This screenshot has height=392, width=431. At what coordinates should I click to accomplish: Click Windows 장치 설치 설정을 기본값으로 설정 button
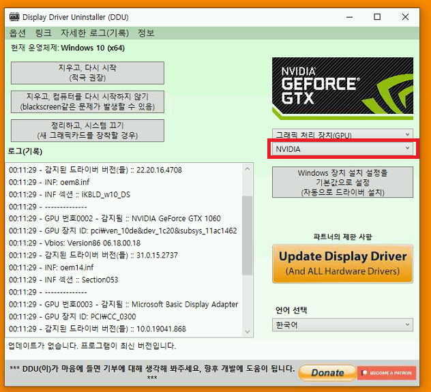342,182
